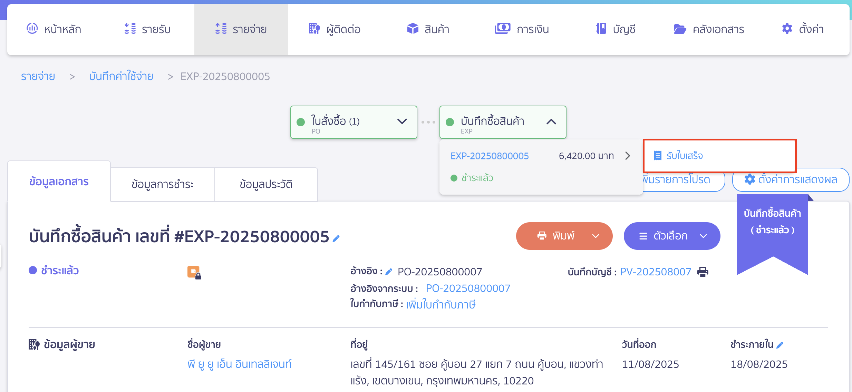Click the หน้าหลัก chart icon
The width and height of the screenshot is (852, 392).
(32, 28)
